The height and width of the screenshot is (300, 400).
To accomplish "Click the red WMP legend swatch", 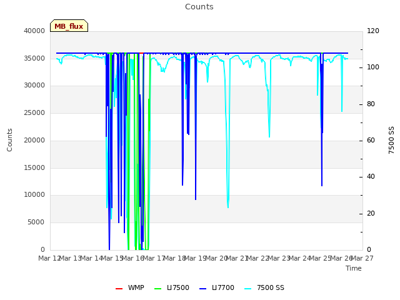I will 119,289.
